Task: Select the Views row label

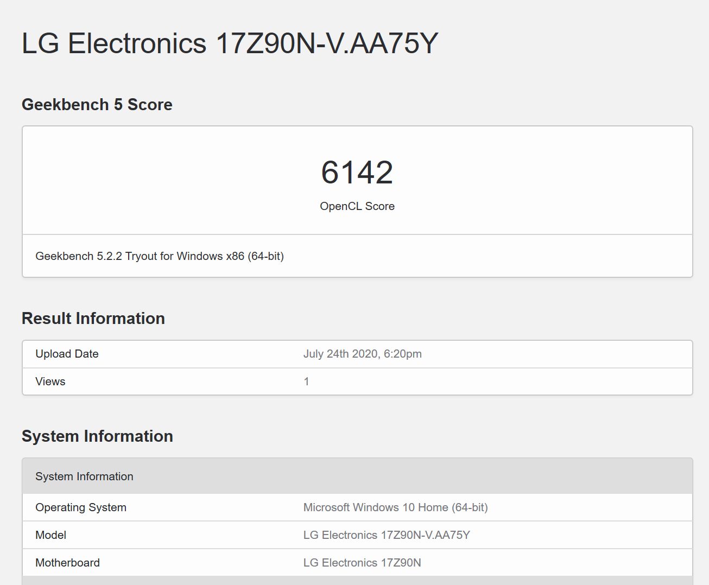Action: pos(50,381)
